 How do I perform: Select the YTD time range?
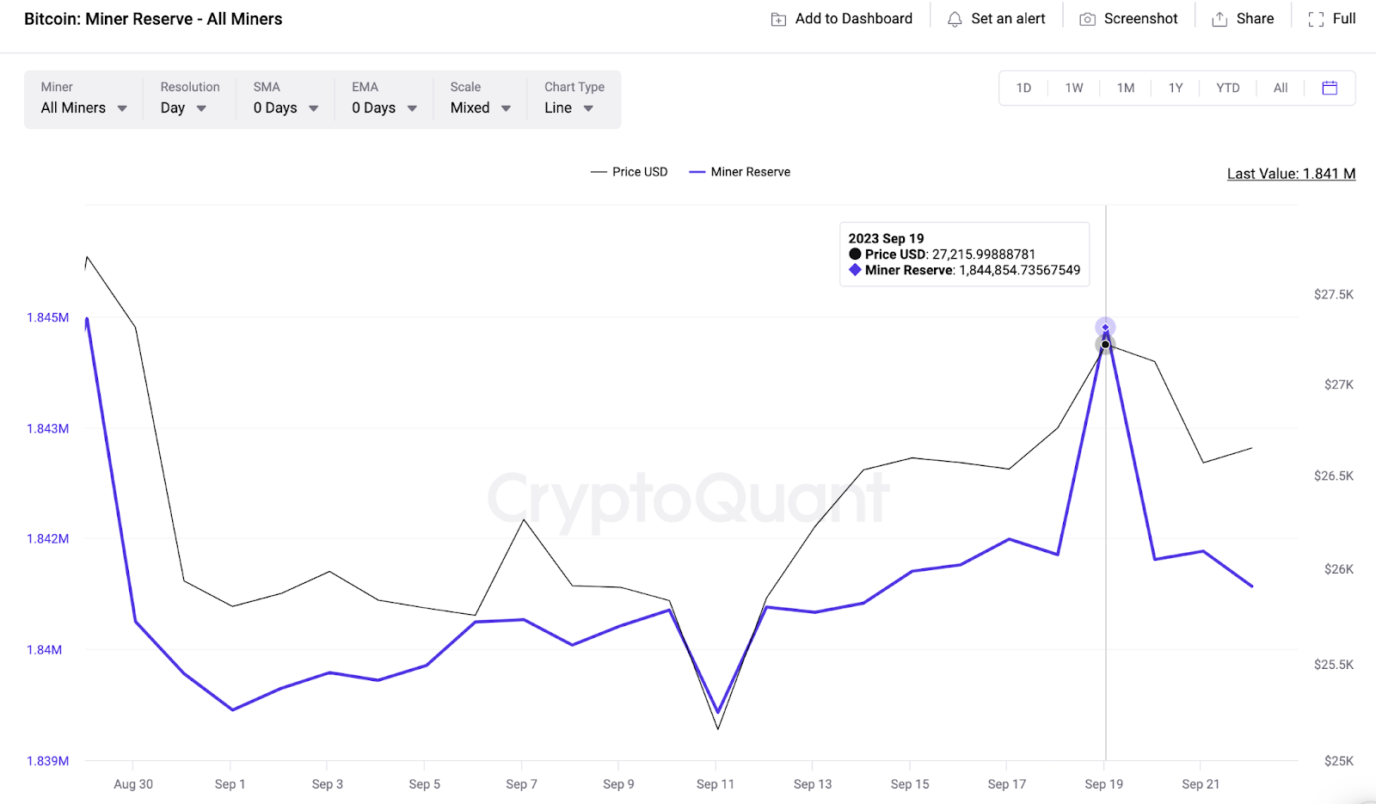[1227, 88]
